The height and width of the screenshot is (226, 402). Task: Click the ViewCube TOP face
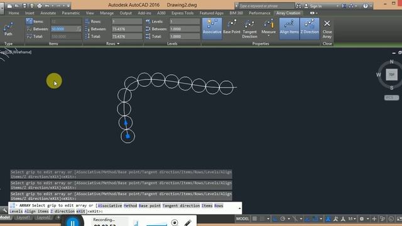391,75
